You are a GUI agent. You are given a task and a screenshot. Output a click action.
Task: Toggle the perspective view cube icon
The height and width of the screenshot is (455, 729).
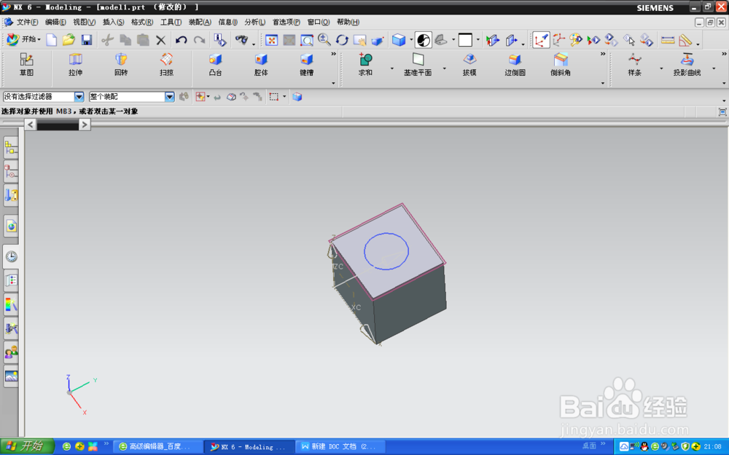tap(378, 40)
